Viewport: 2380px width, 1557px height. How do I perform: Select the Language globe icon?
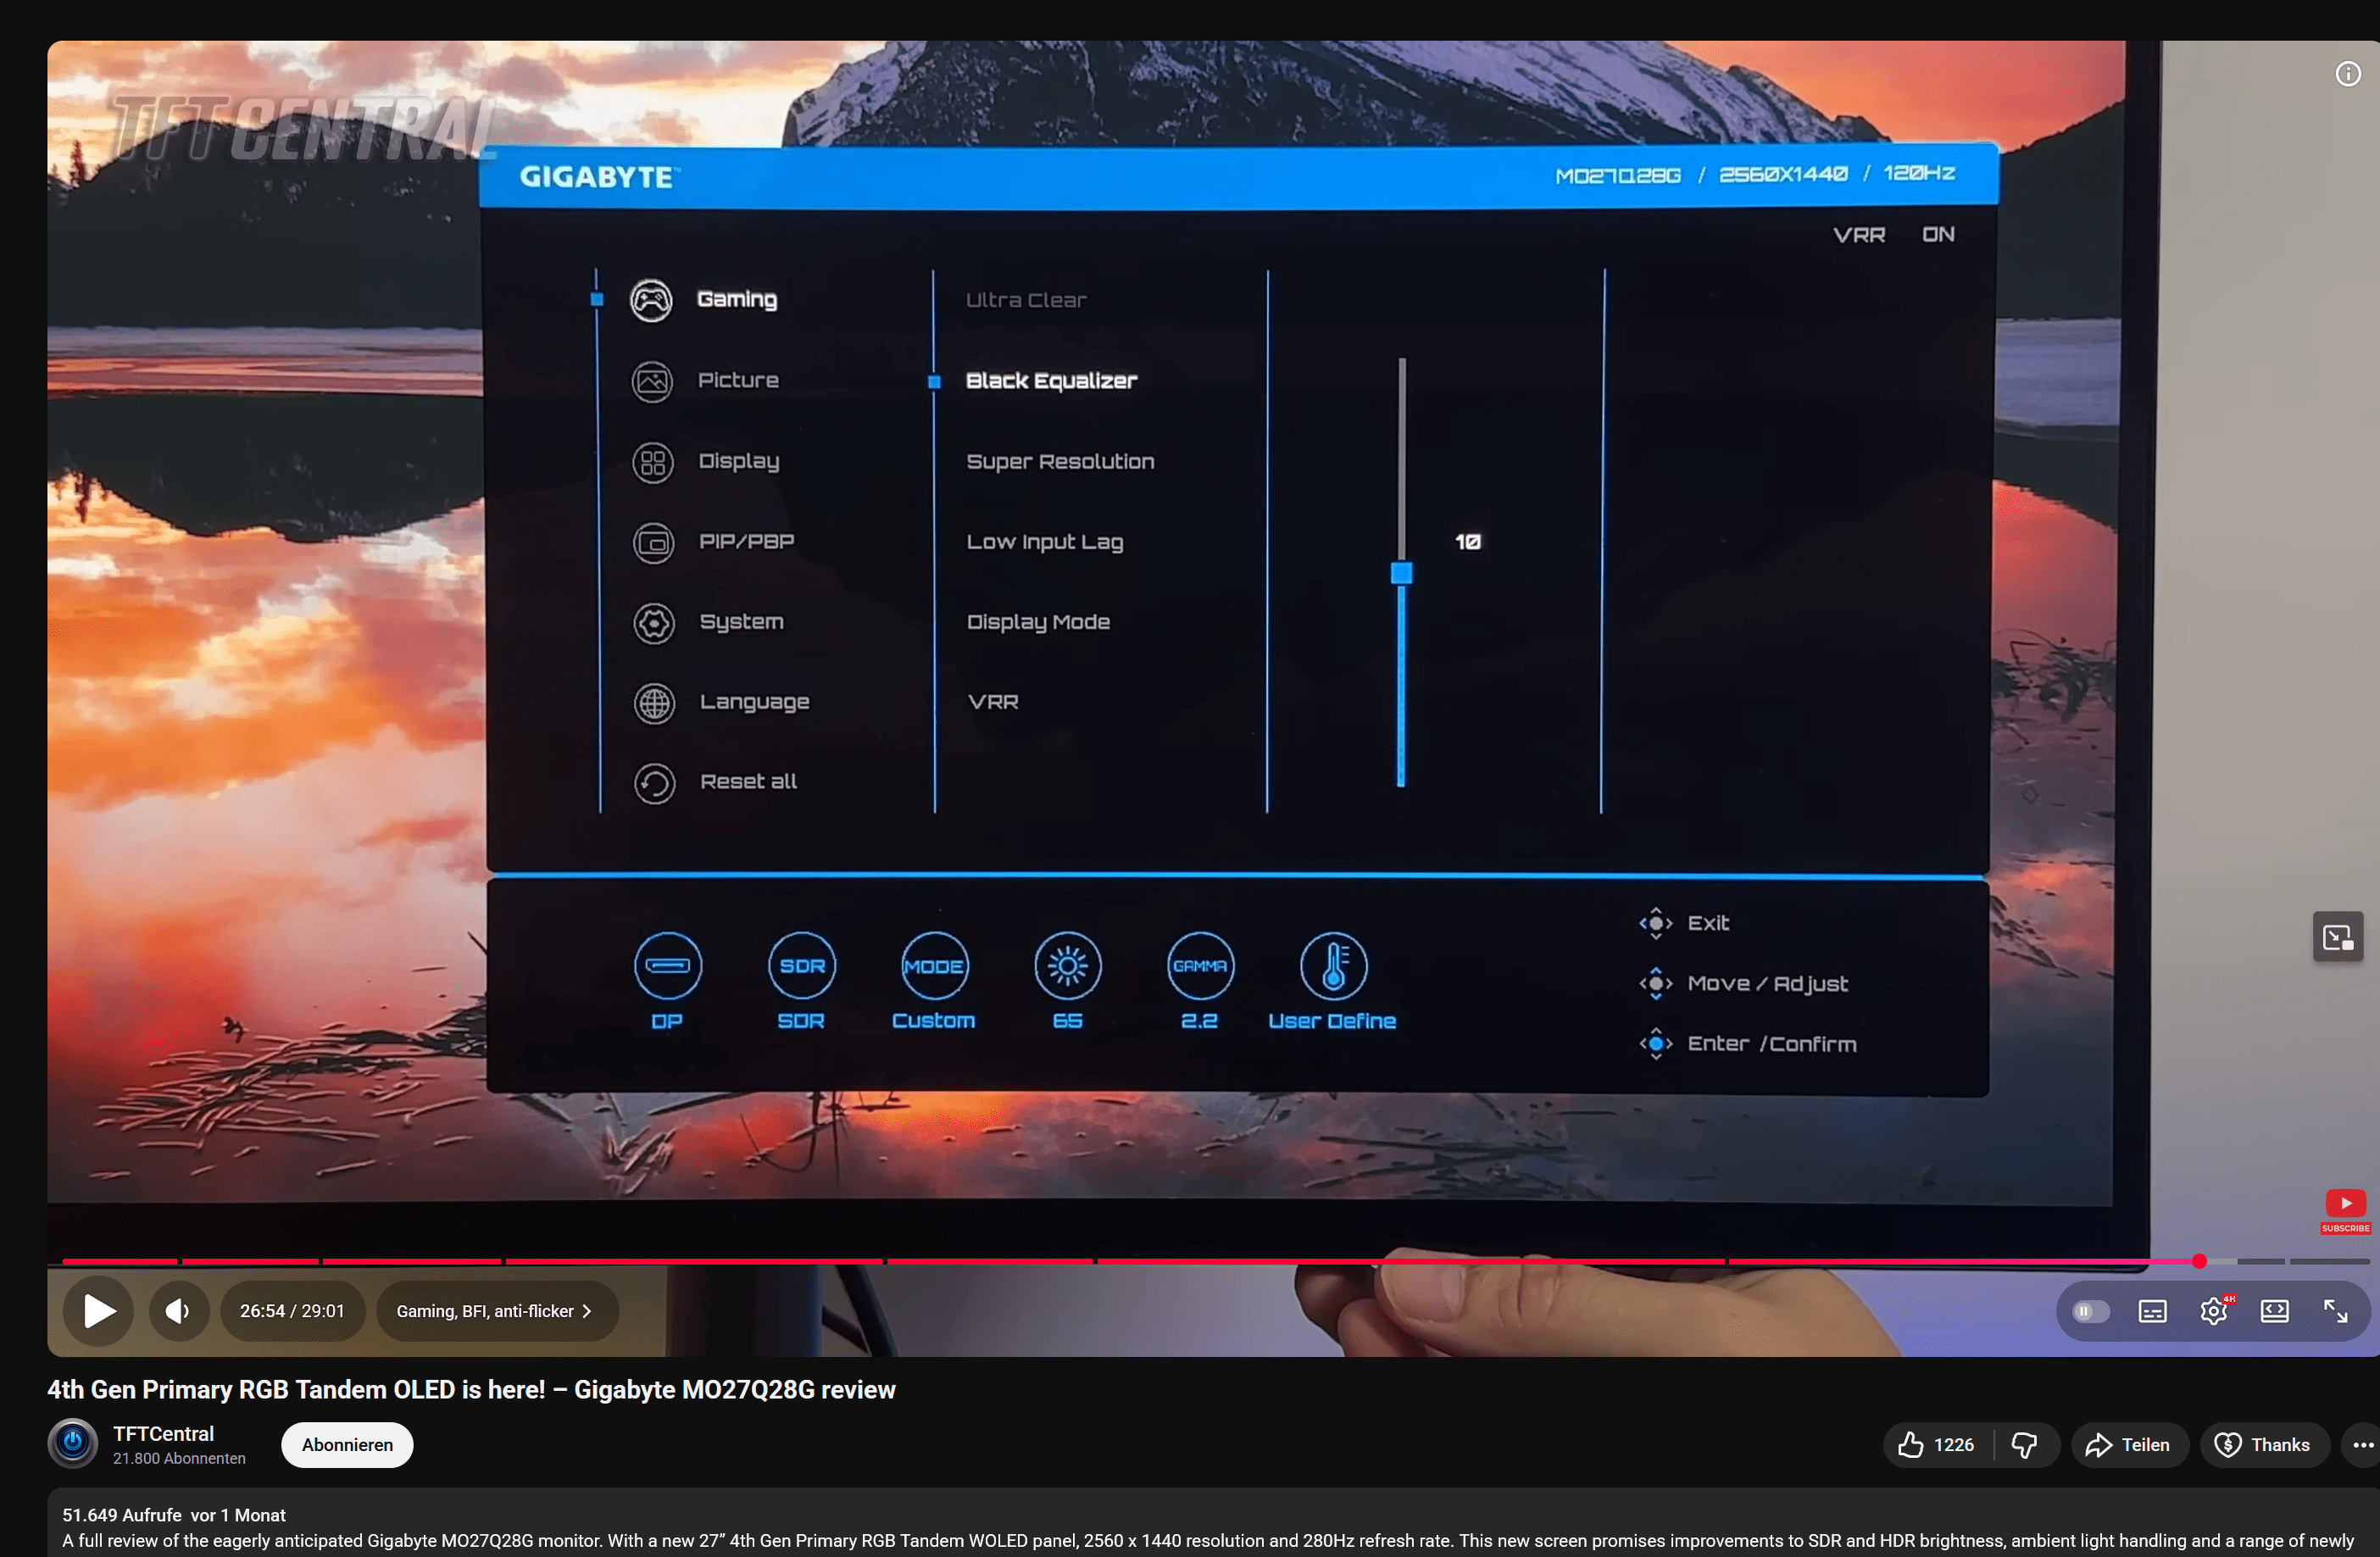tap(654, 702)
